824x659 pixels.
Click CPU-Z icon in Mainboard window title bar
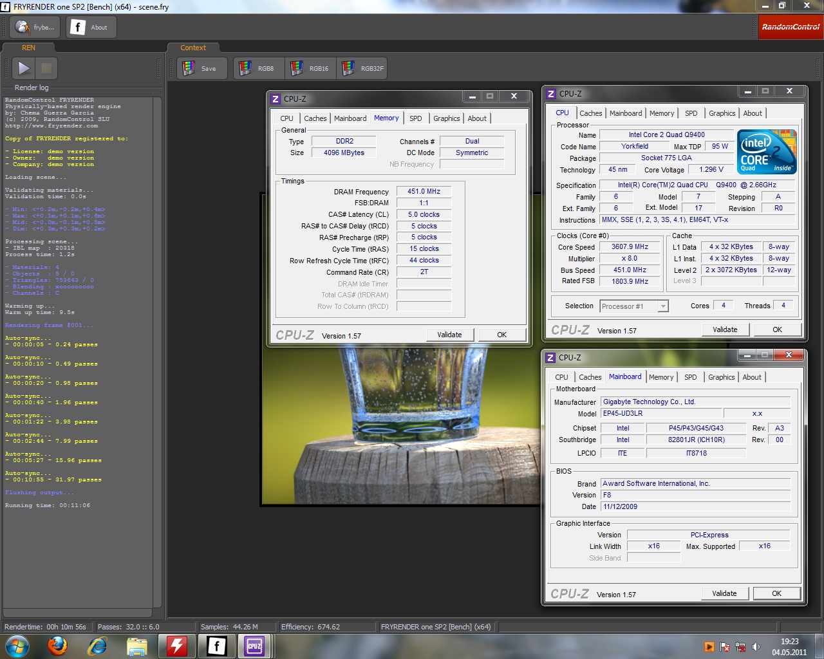click(550, 357)
